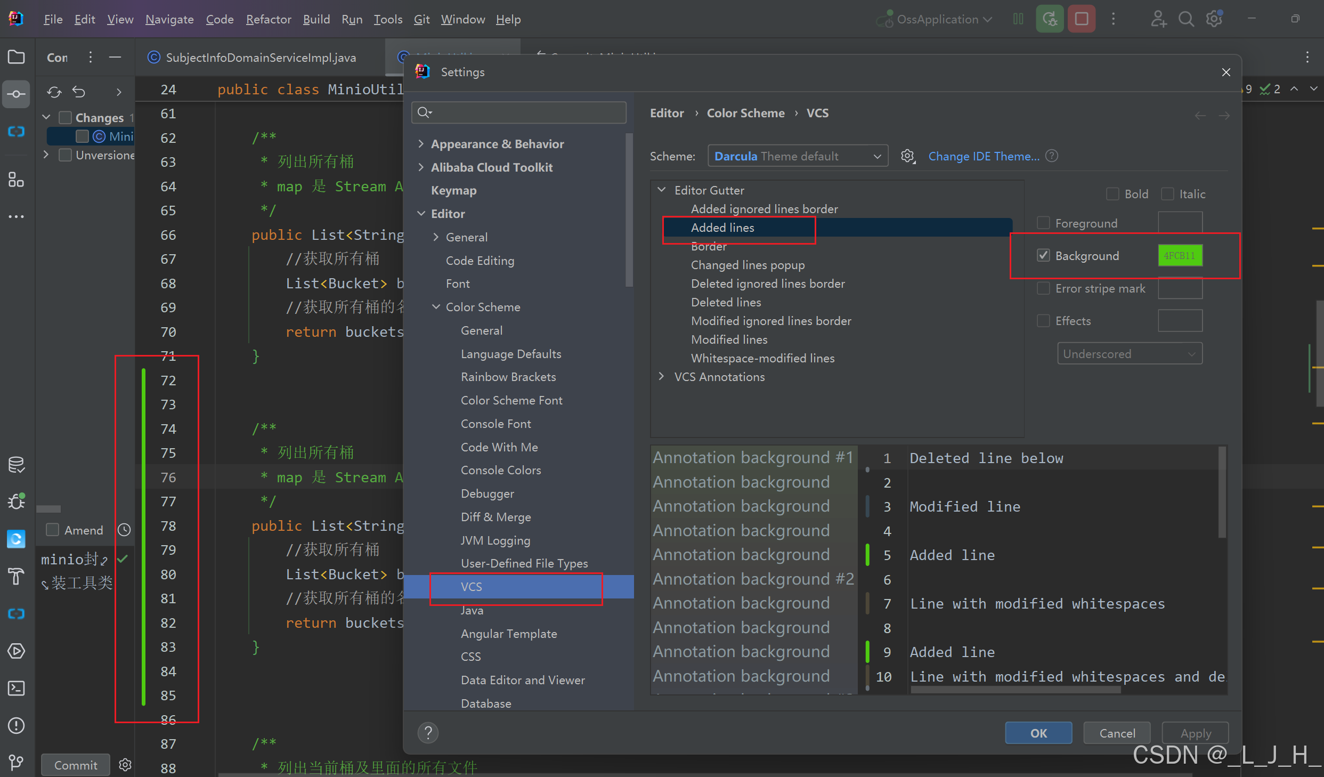Open the Commit tool window icon
The image size is (1324, 777).
[x=16, y=94]
